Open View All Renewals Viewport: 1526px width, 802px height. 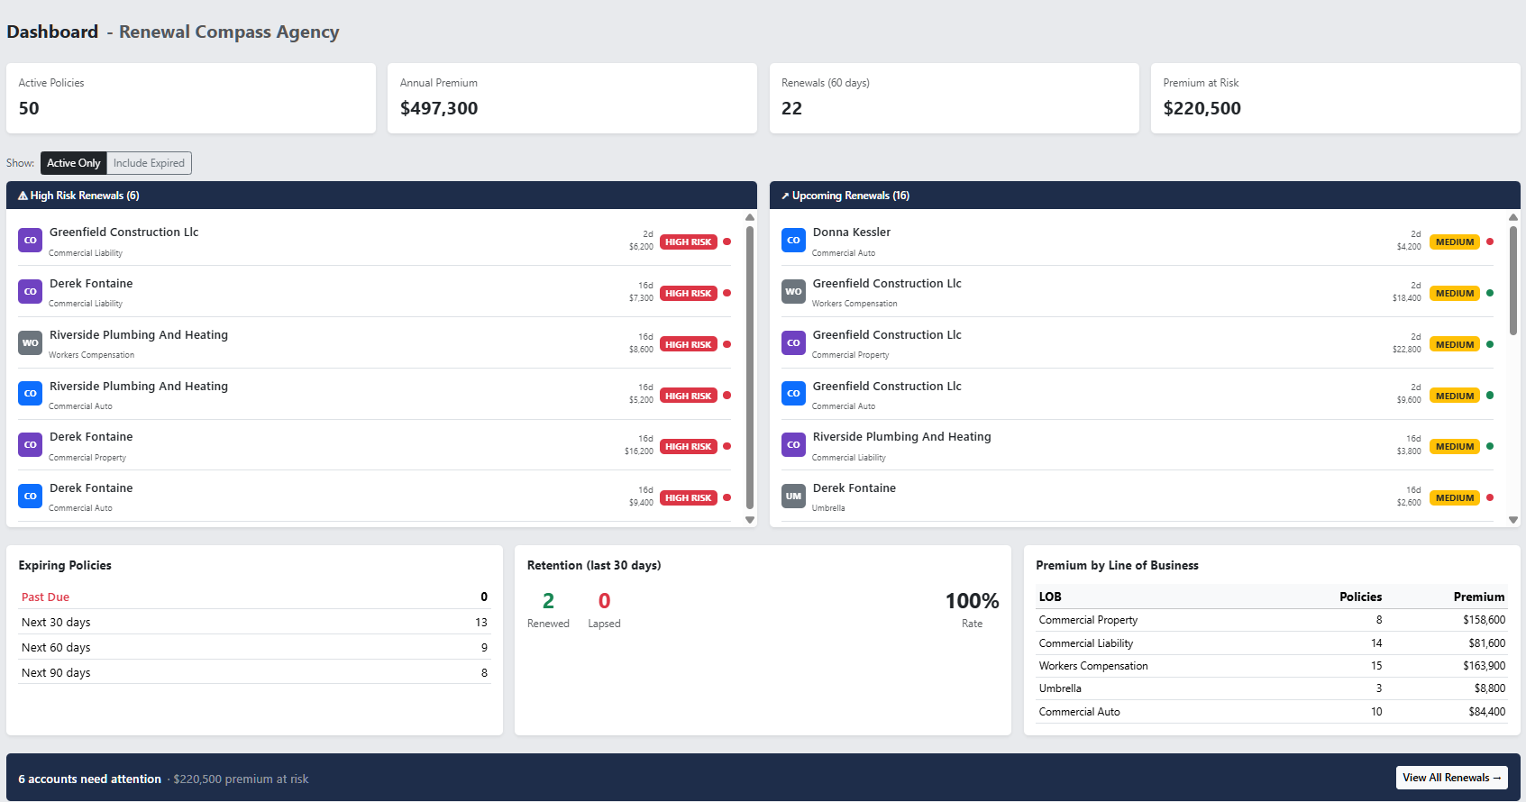[1452, 778]
